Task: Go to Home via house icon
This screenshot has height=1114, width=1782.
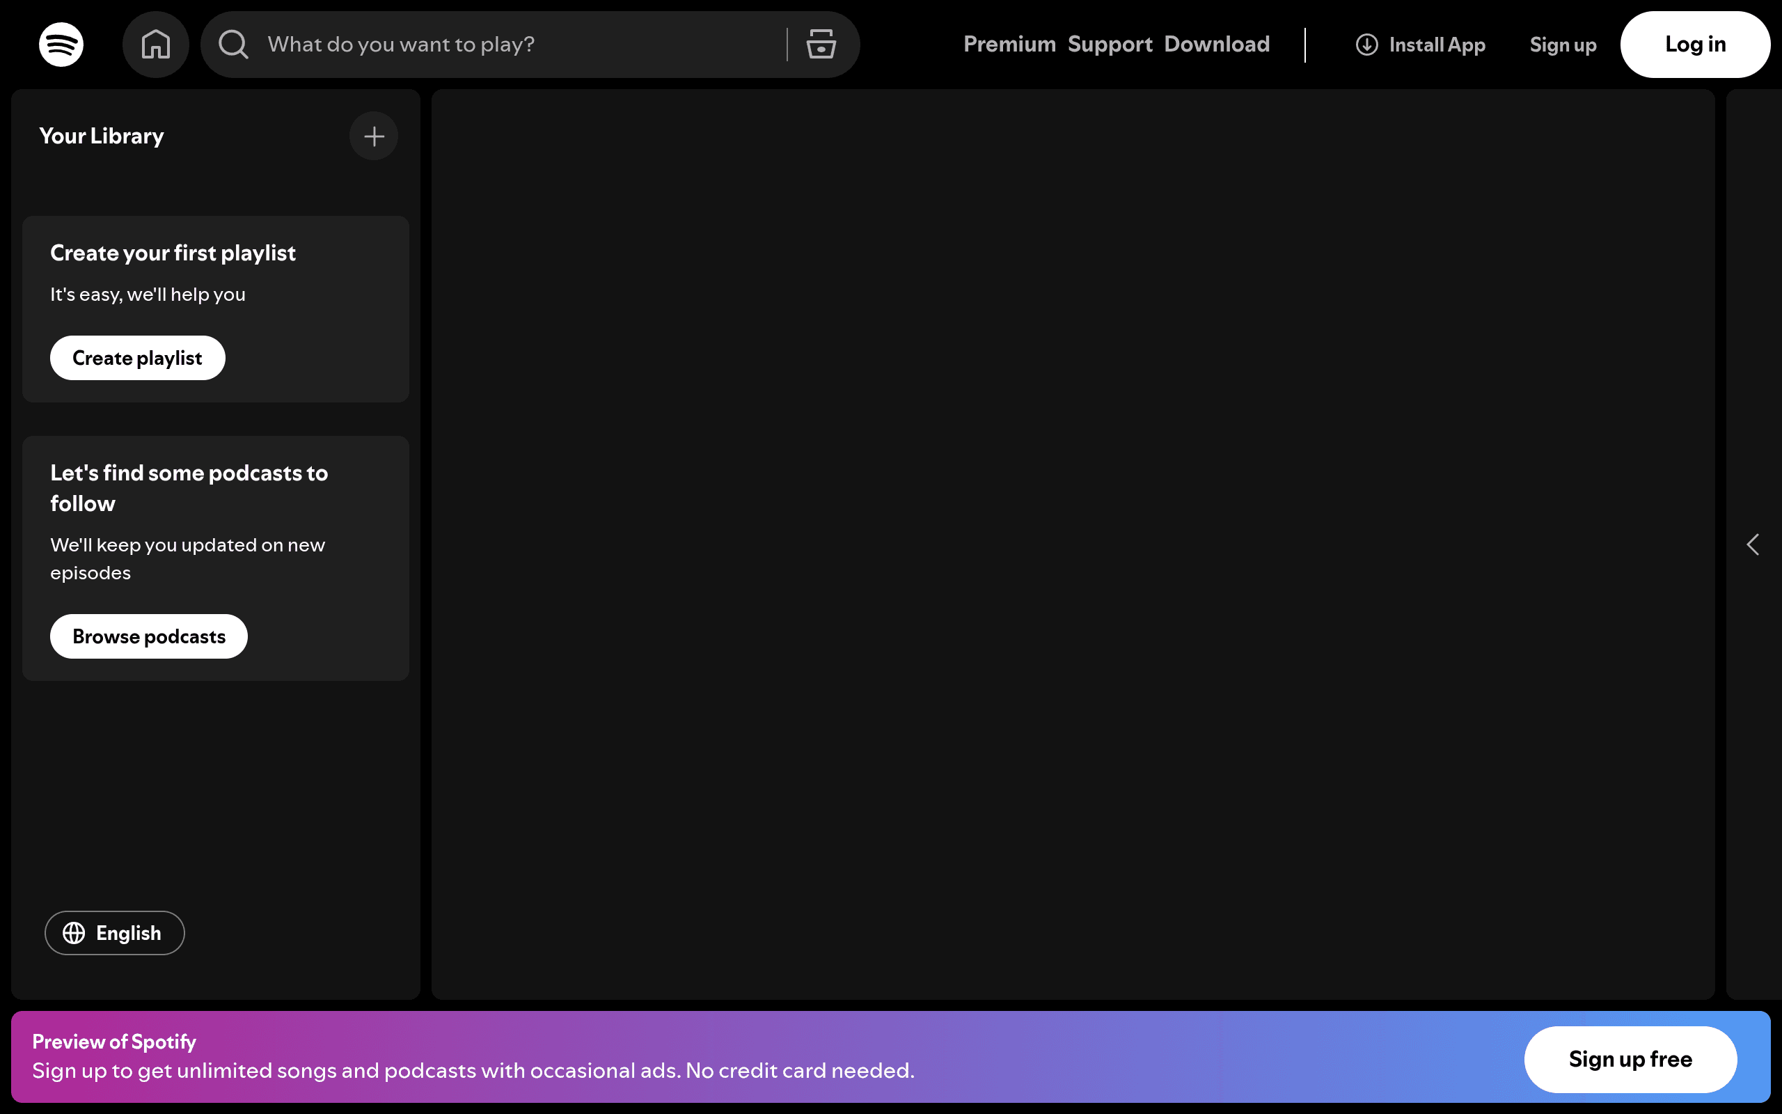Action: (155, 44)
